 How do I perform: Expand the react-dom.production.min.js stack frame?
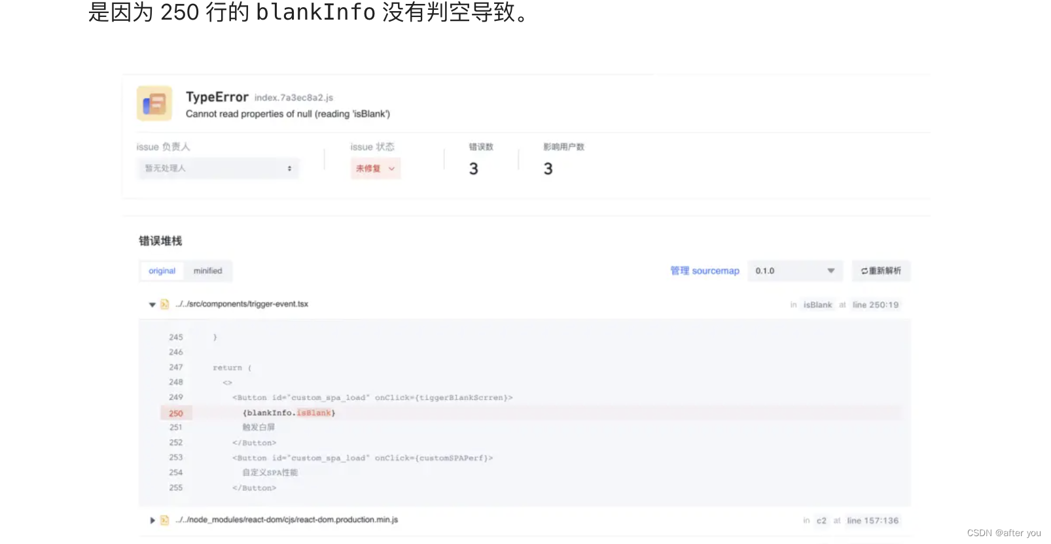click(x=152, y=520)
